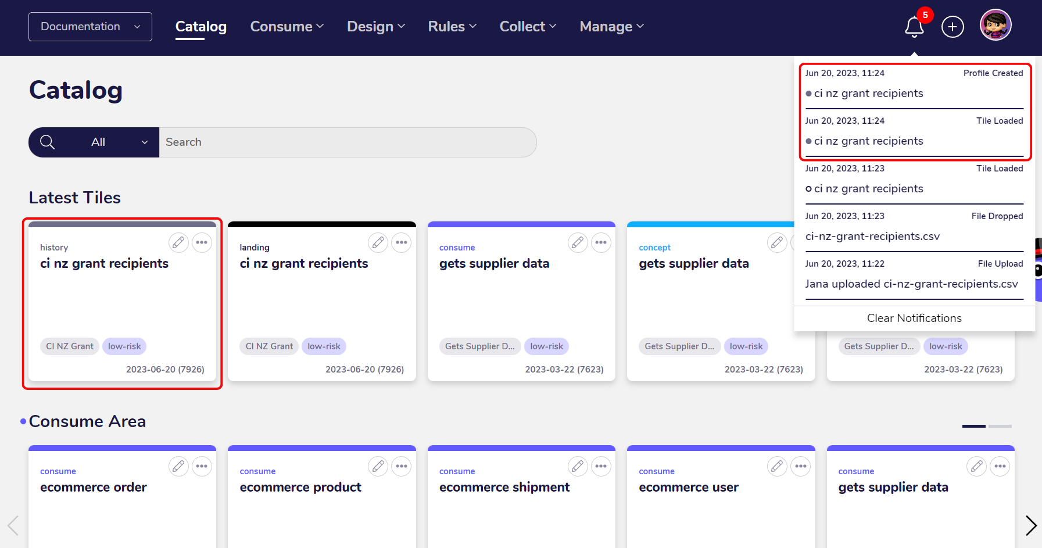This screenshot has height=548, width=1042.
Task: Click 2023-06-20 (7926) date on history tile
Action: click(x=165, y=370)
